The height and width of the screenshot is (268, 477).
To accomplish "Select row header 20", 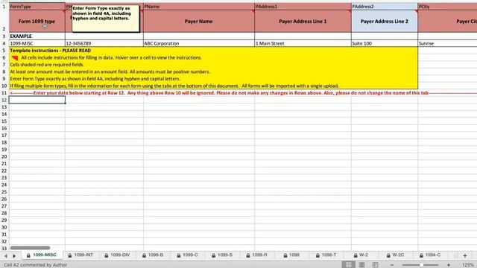I will coord(4,157).
